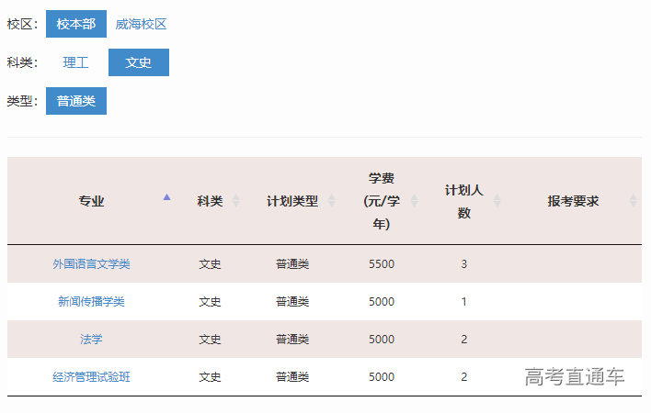Choose the 理工 subject category

tap(75, 62)
